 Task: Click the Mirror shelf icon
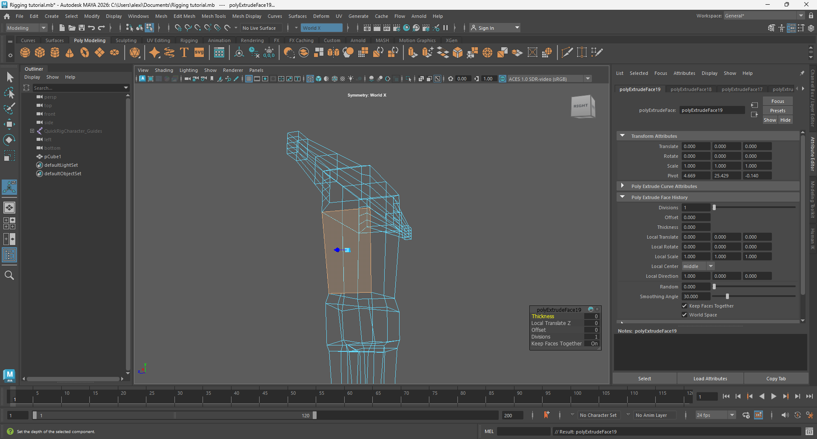(334, 52)
